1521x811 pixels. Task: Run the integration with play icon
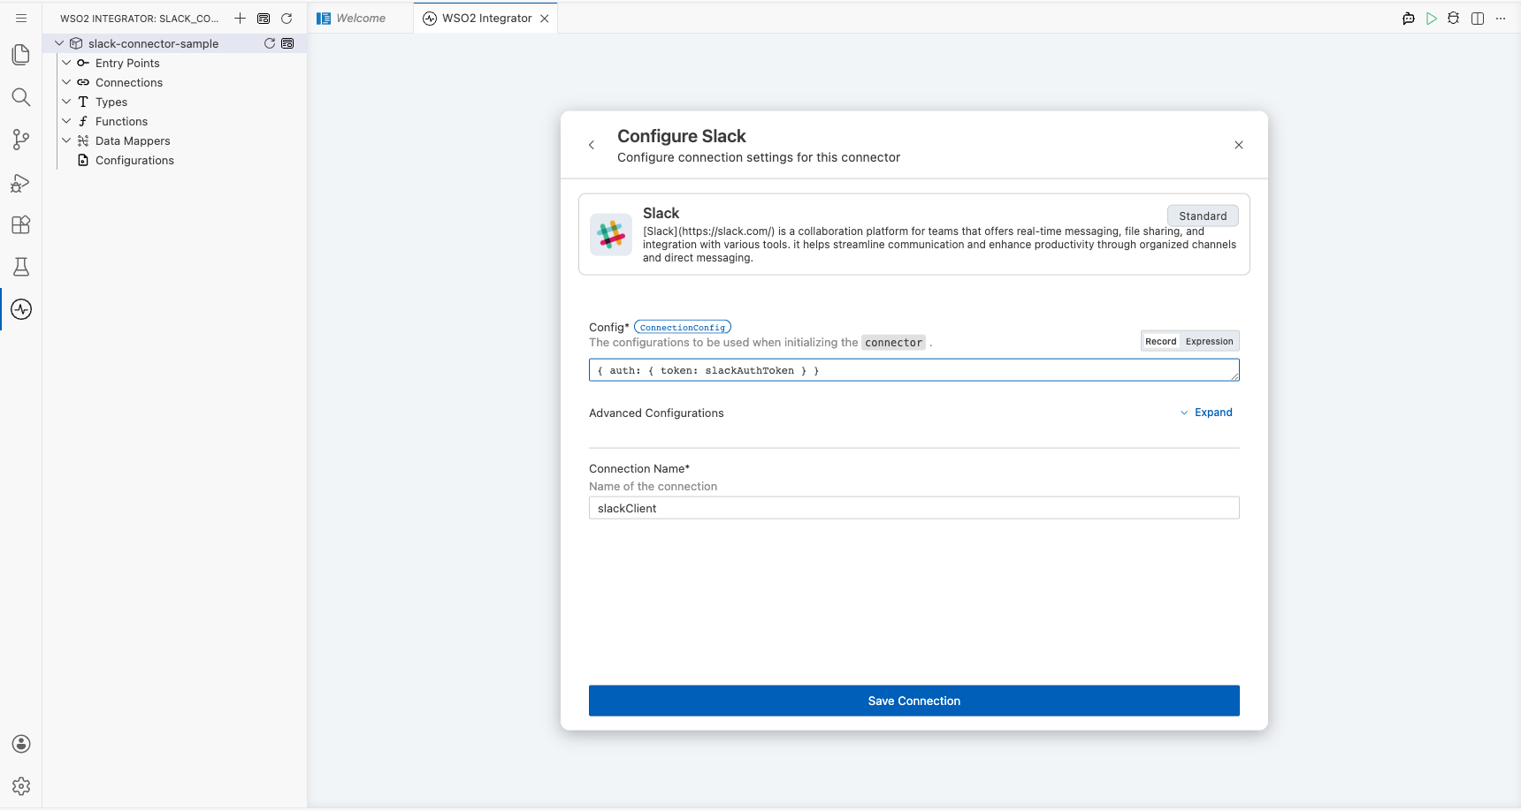coord(1432,19)
